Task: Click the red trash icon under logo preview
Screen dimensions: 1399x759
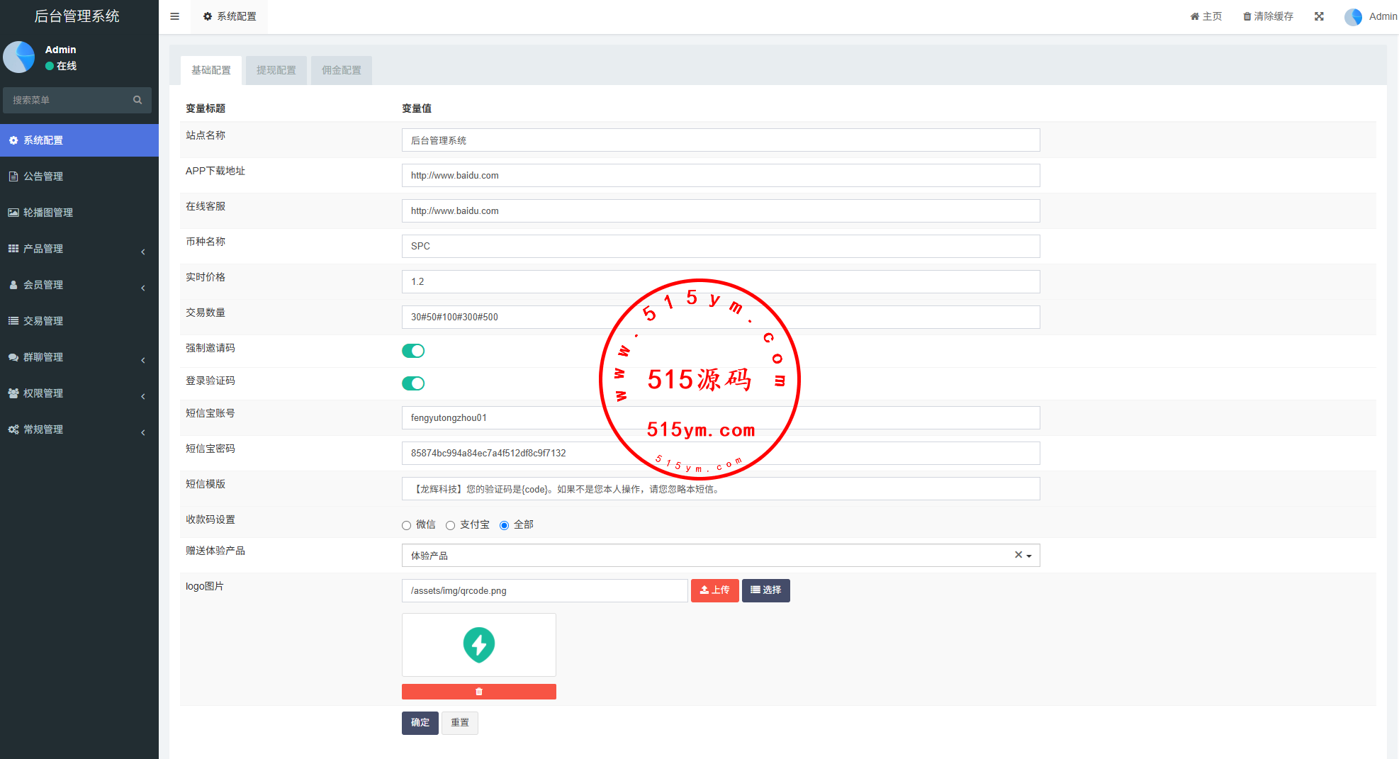Action: (x=478, y=692)
